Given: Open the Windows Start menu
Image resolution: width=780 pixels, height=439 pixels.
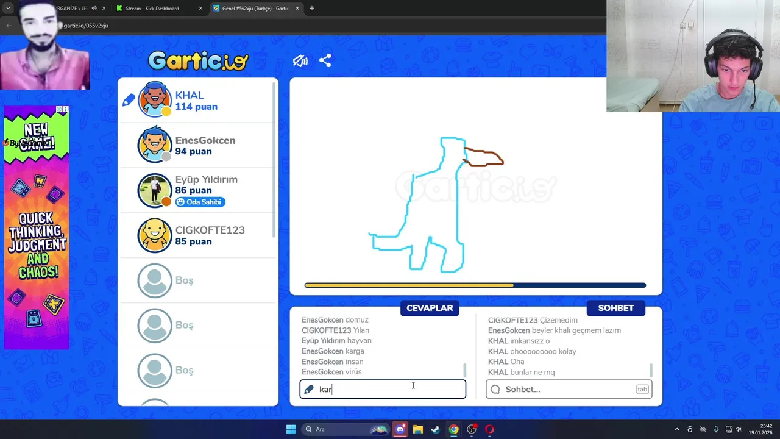Looking at the screenshot, I should pos(291,429).
